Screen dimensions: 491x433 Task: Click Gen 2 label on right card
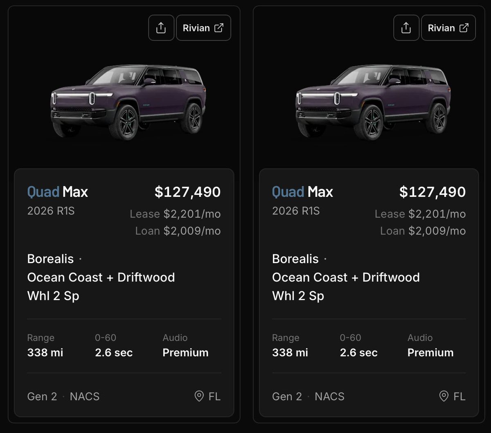pos(287,396)
